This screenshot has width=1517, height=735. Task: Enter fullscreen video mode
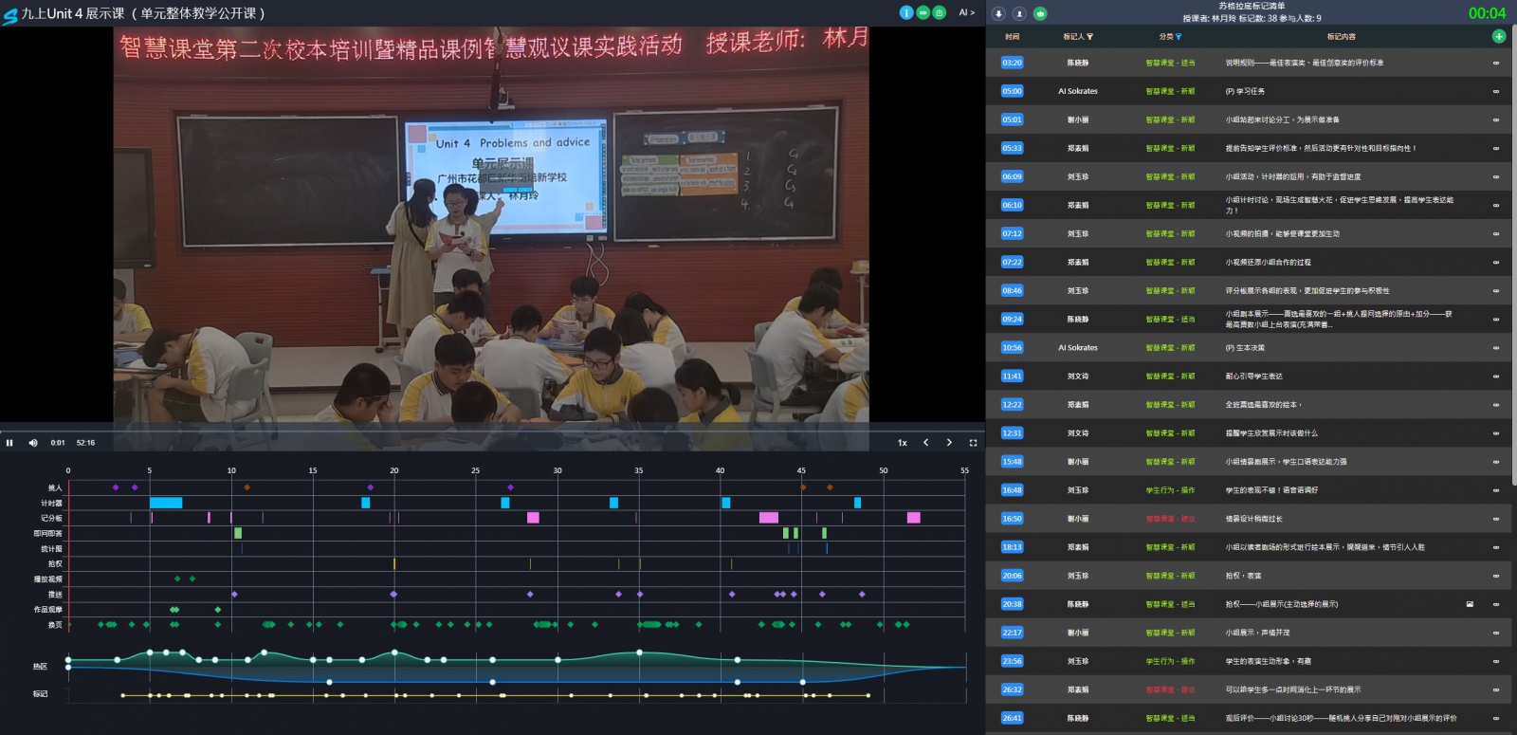pyautogui.click(x=973, y=443)
